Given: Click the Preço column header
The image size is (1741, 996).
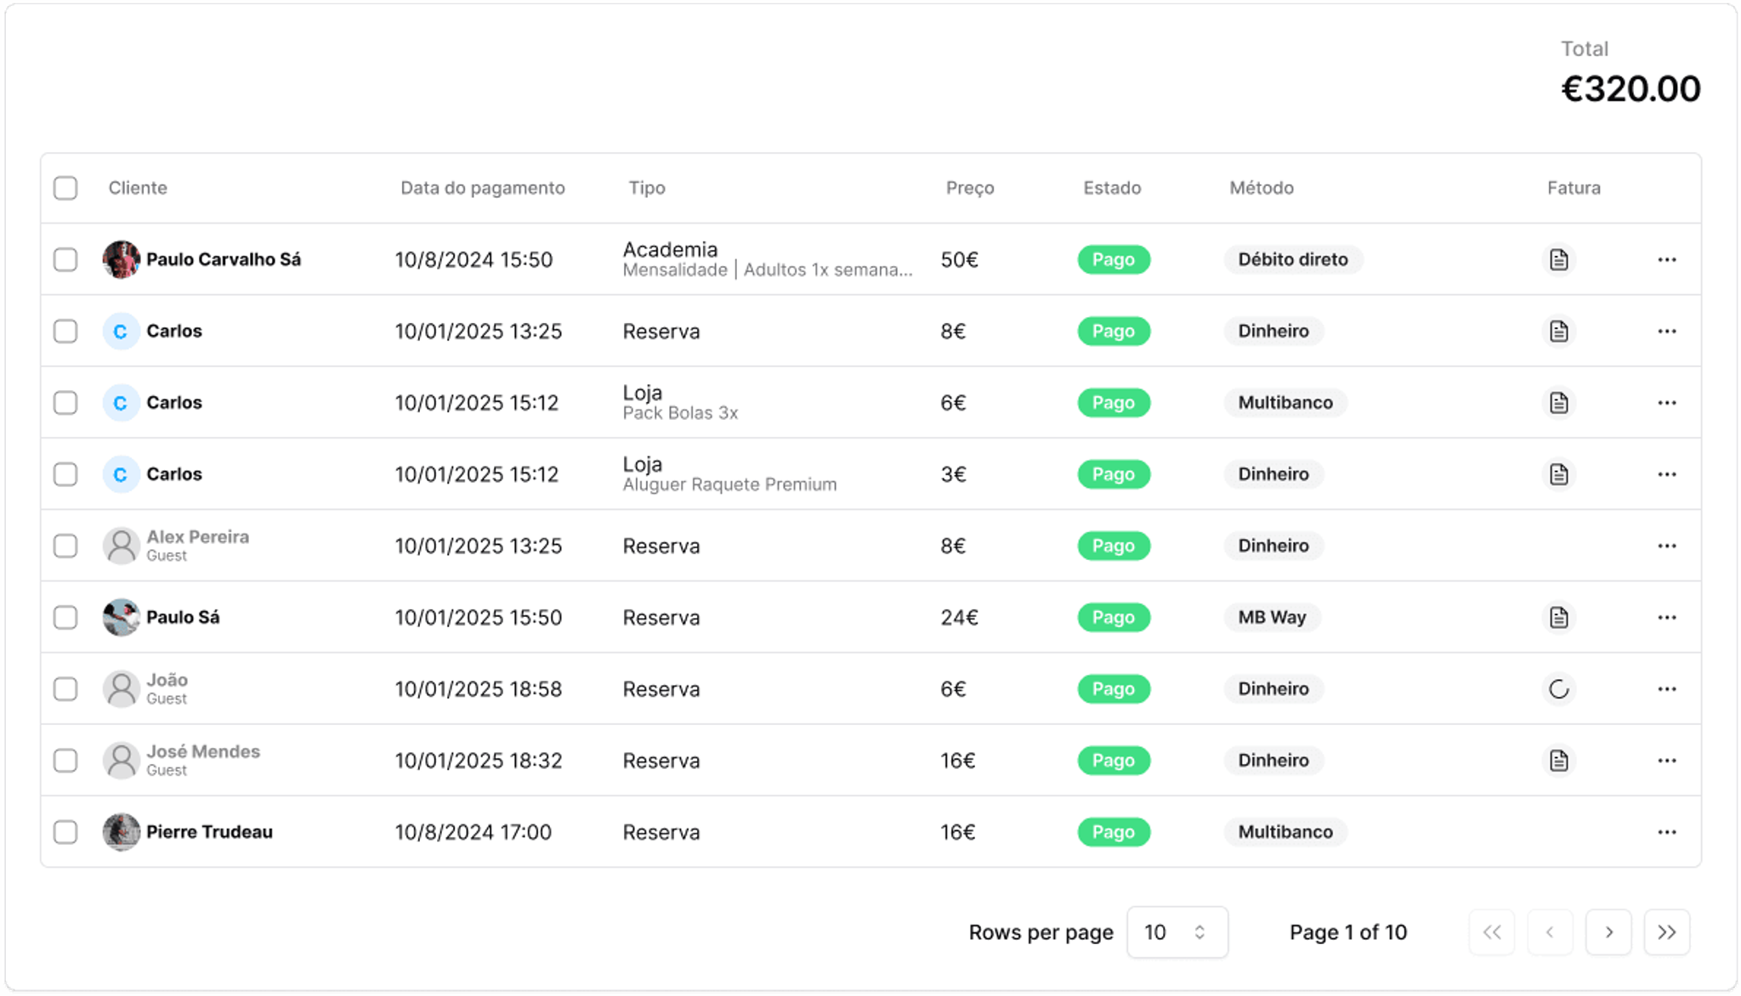Looking at the screenshot, I should pyautogui.click(x=970, y=188).
